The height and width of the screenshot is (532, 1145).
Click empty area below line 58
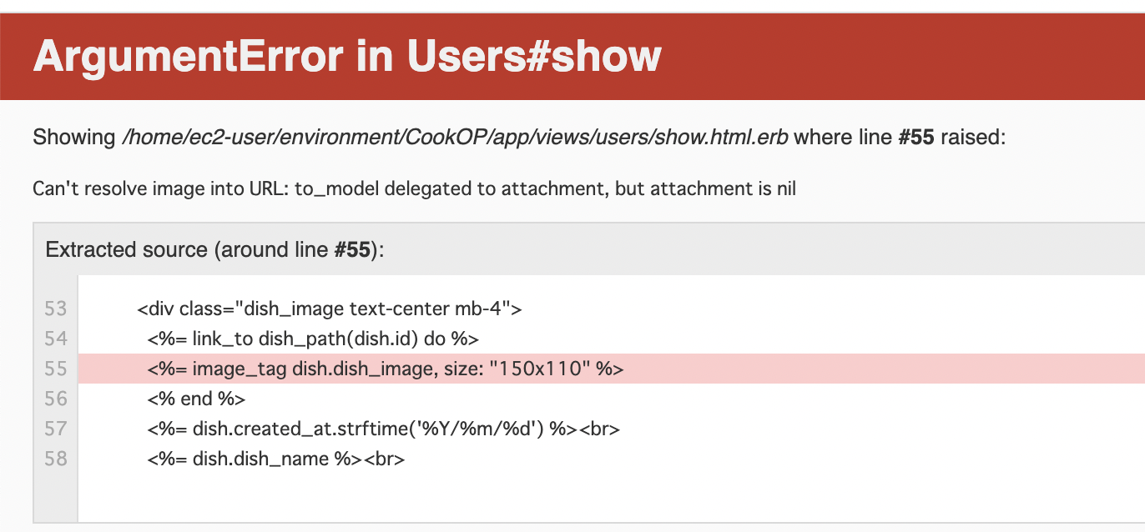611,498
